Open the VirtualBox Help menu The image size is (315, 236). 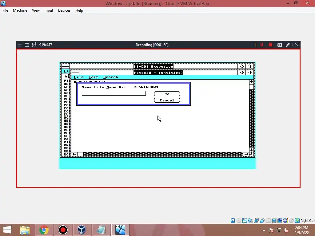click(79, 10)
